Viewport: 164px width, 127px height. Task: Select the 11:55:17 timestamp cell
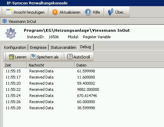(13, 77)
